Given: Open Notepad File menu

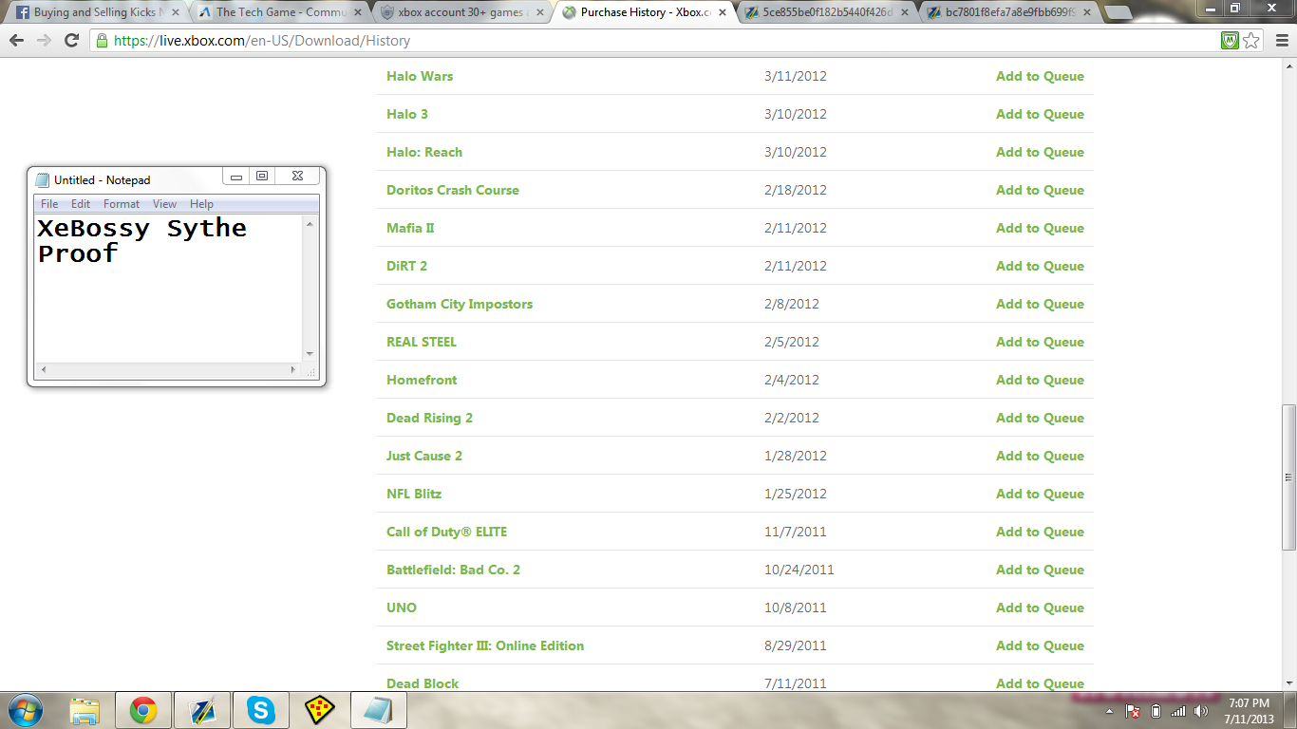Looking at the screenshot, I should pos(49,204).
